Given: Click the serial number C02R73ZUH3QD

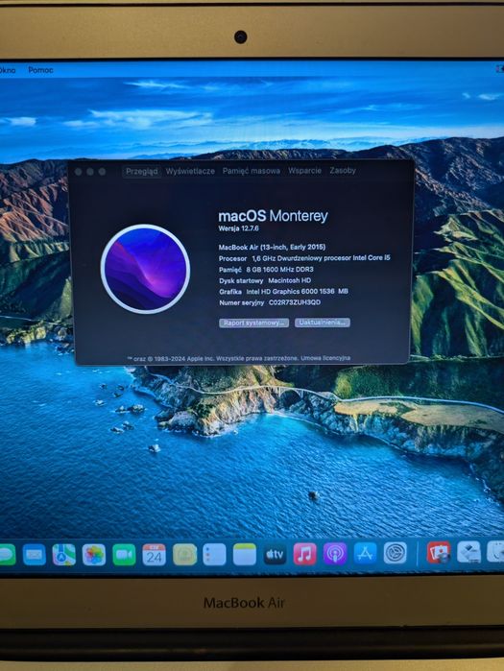Looking at the screenshot, I should point(295,302).
